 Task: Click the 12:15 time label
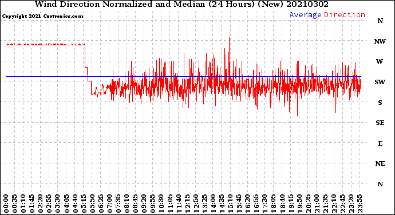click(187, 204)
